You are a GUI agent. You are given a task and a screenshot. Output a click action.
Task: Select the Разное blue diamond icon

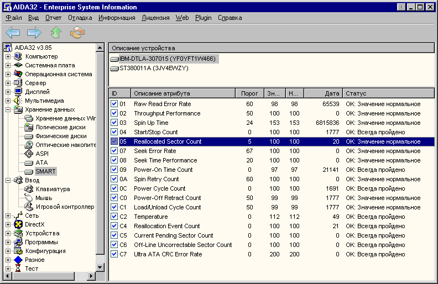tap(18, 260)
